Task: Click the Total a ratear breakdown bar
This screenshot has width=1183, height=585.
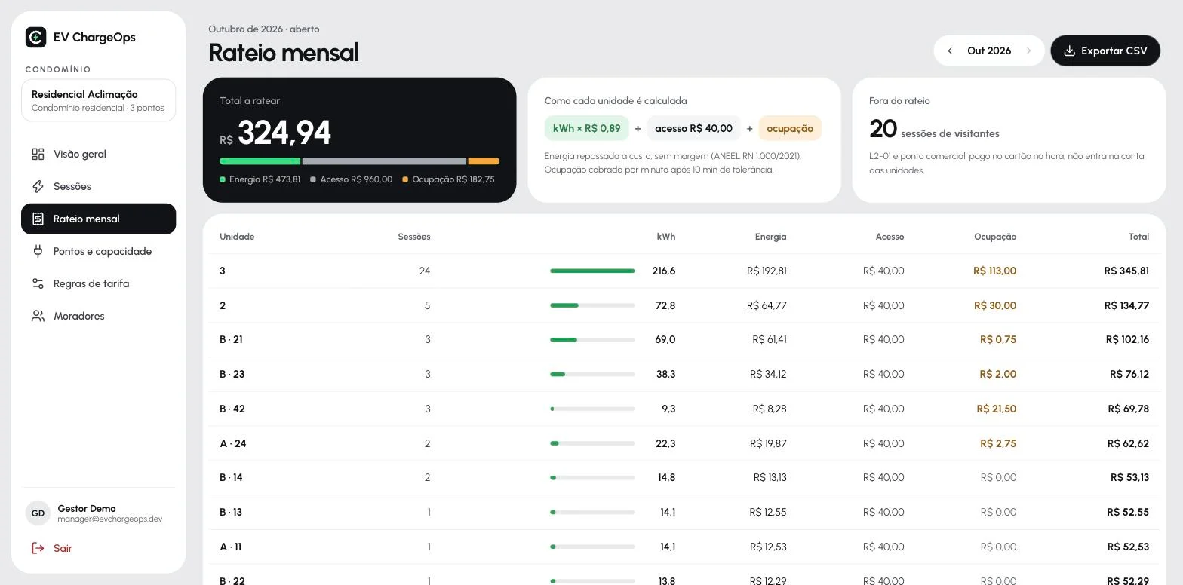Action: pyautogui.click(x=359, y=161)
